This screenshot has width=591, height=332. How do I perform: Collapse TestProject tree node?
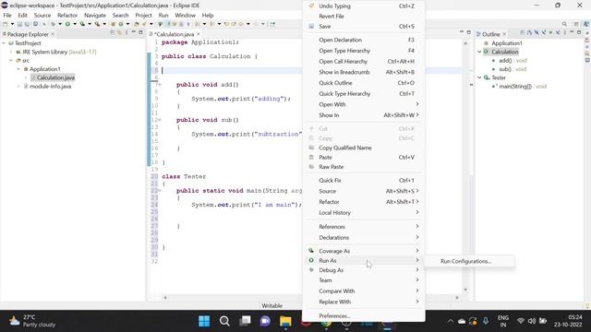4,43
